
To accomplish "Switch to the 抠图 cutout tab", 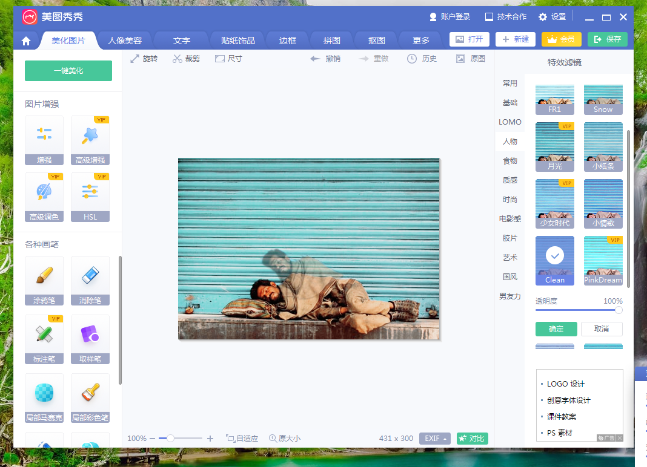I will (x=375, y=40).
